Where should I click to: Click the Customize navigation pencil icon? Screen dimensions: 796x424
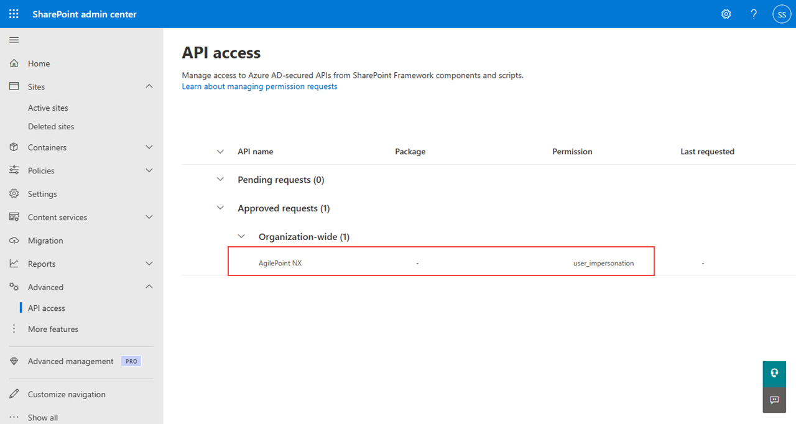(14, 394)
